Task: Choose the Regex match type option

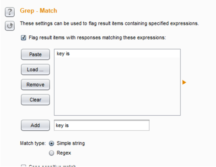Action: point(51,153)
